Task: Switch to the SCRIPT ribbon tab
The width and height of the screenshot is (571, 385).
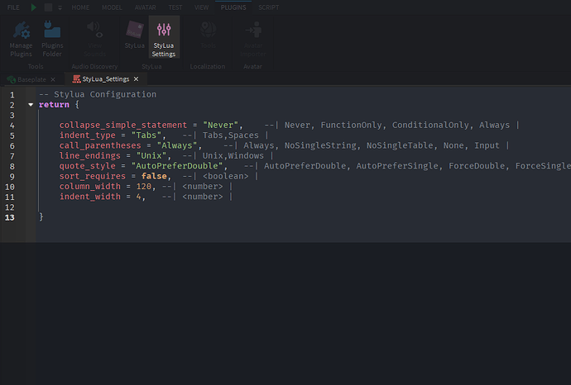Action: click(269, 7)
